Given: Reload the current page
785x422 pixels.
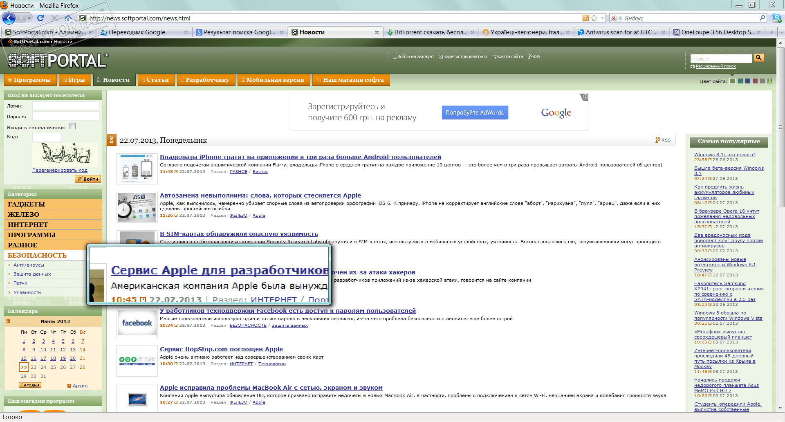Looking at the screenshot, I should (x=40, y=18).
